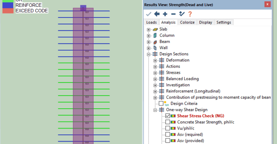The width and height of the screenshot is (277, 144).
Task: Select the Column icon in results tree
Action: tap(155, 35)
